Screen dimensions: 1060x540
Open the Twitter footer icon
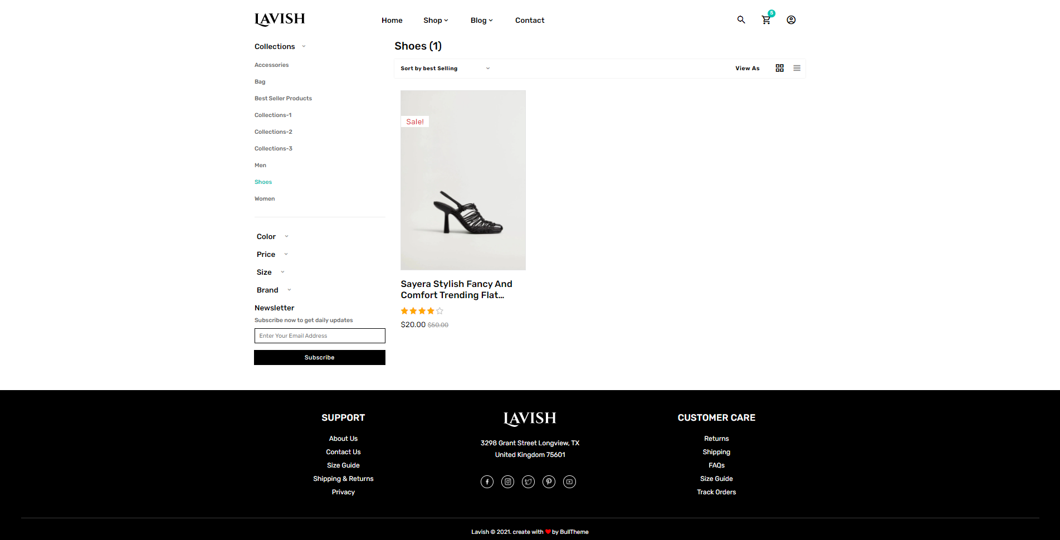pos(528,481)
